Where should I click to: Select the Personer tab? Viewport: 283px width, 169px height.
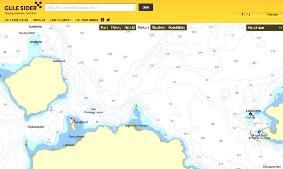click(x=271, y=14)
